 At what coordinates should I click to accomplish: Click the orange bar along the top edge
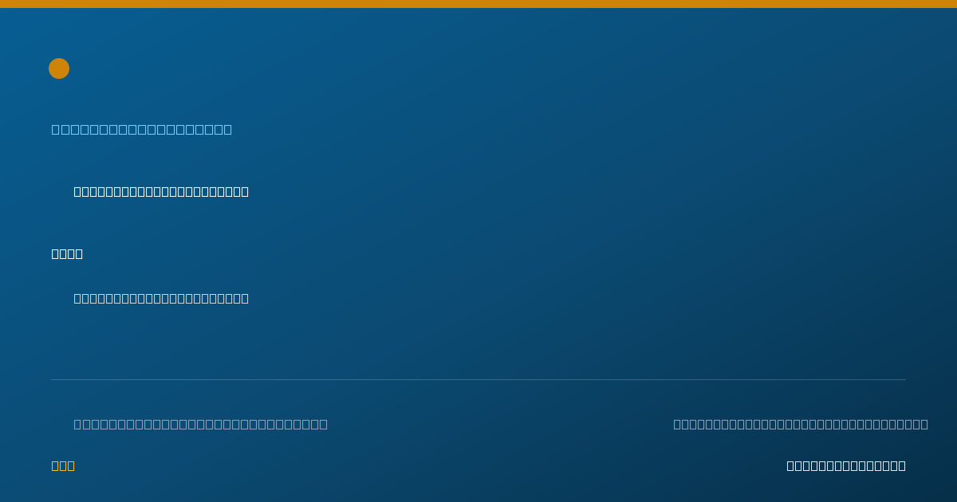click(x=478, y=4)
